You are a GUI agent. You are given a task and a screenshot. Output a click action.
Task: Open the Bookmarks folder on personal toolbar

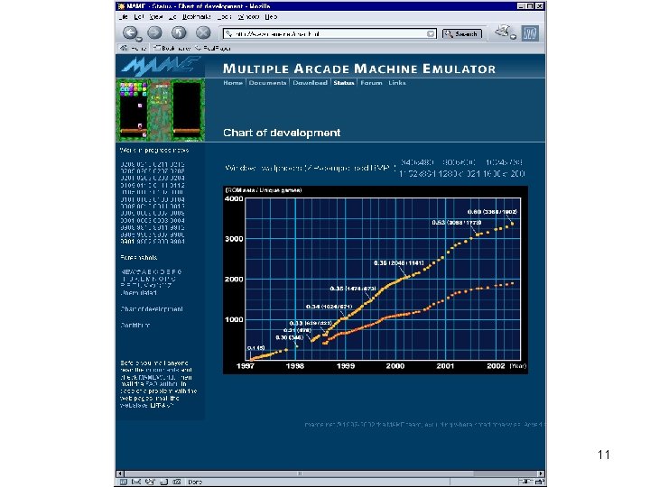[x=172, y=48]
